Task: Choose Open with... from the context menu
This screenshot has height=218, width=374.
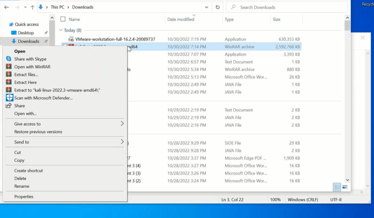Action: click(25, 114)
